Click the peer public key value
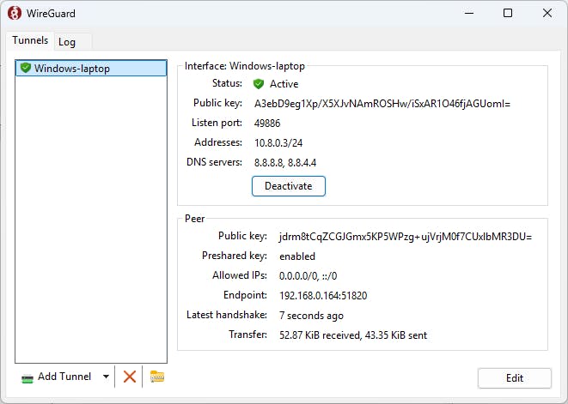Viewport: 568px width, 404px height. coord(406,237)
